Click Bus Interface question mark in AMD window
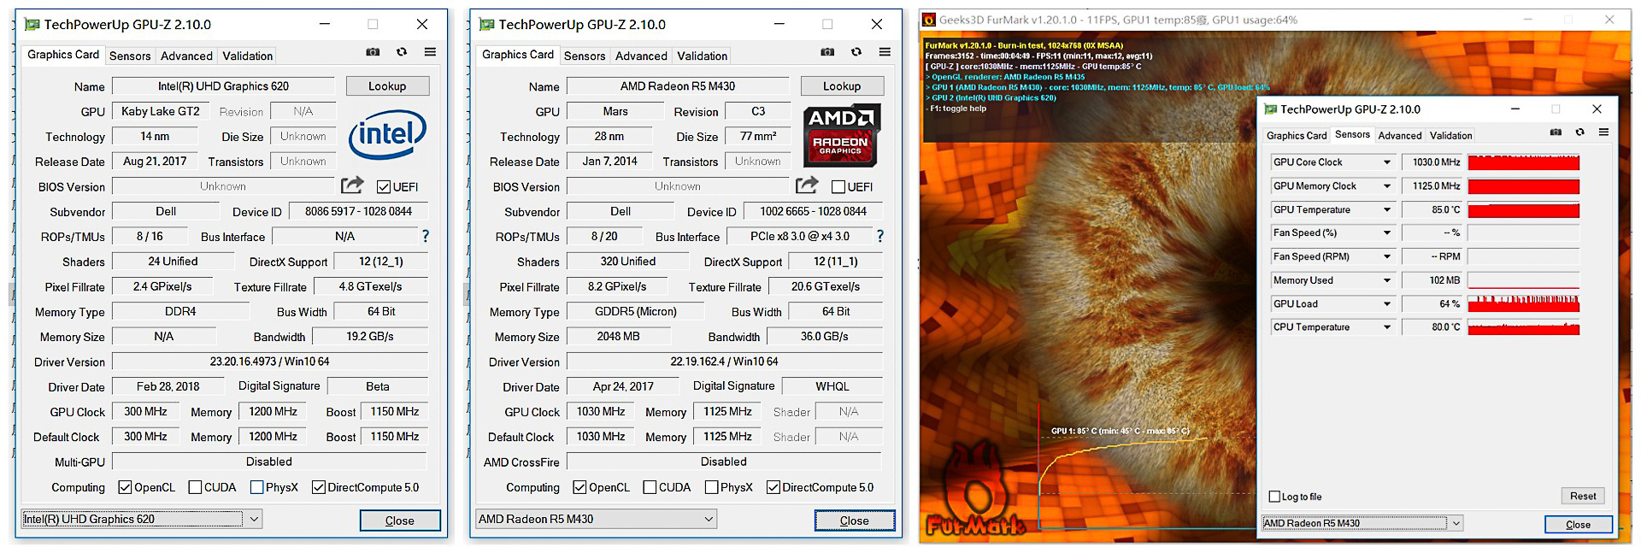The height and width of the screenshot is (553, 1641). [879, 236]
